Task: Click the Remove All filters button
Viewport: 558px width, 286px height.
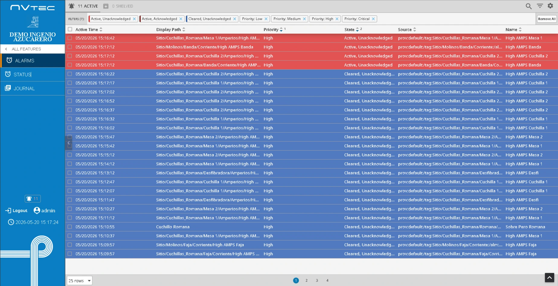Action: (x=547, y=19)
